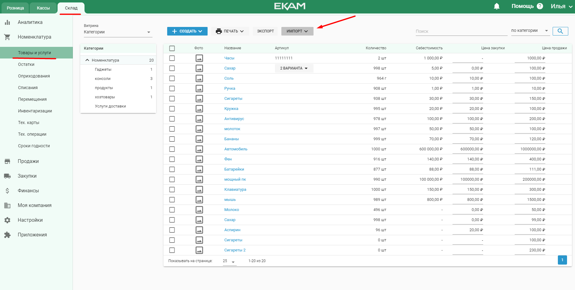Click the Поиск search input field
The image size is (575, 290).
(461, 31)
